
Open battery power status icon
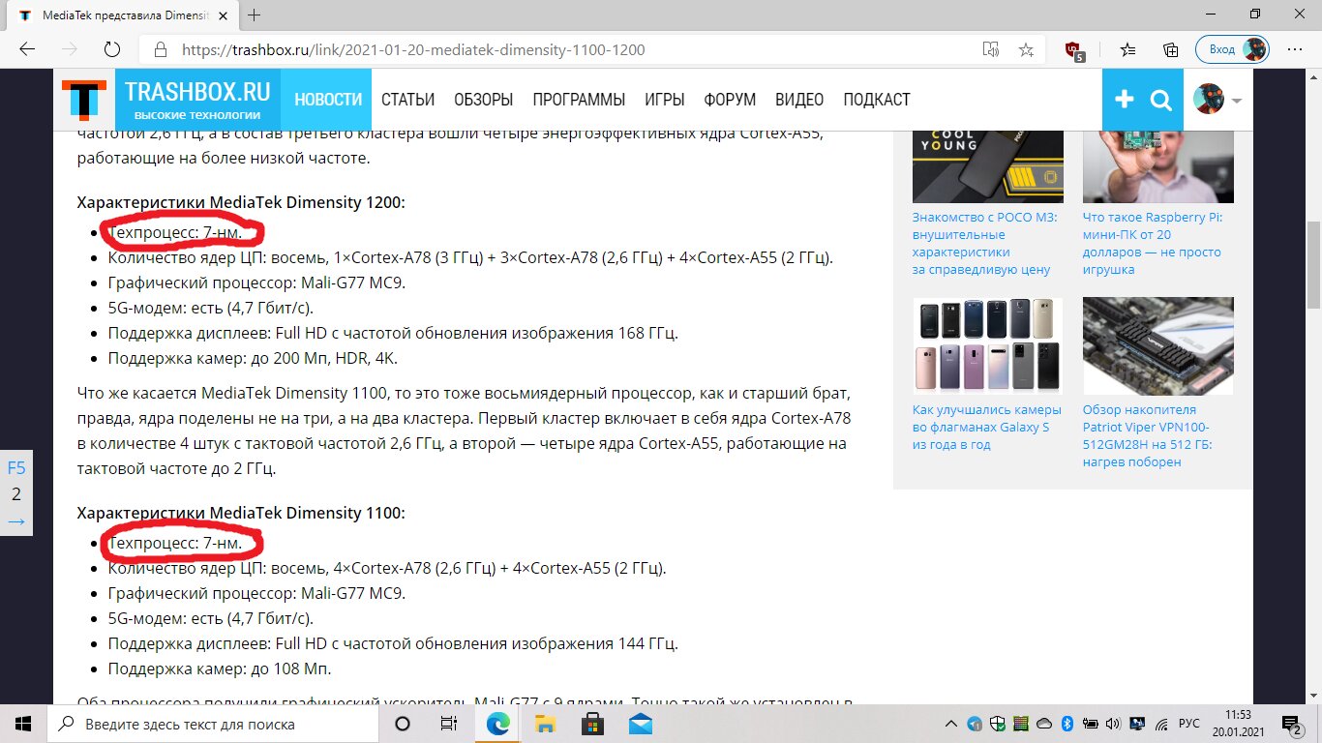(x=1091, y=724)
